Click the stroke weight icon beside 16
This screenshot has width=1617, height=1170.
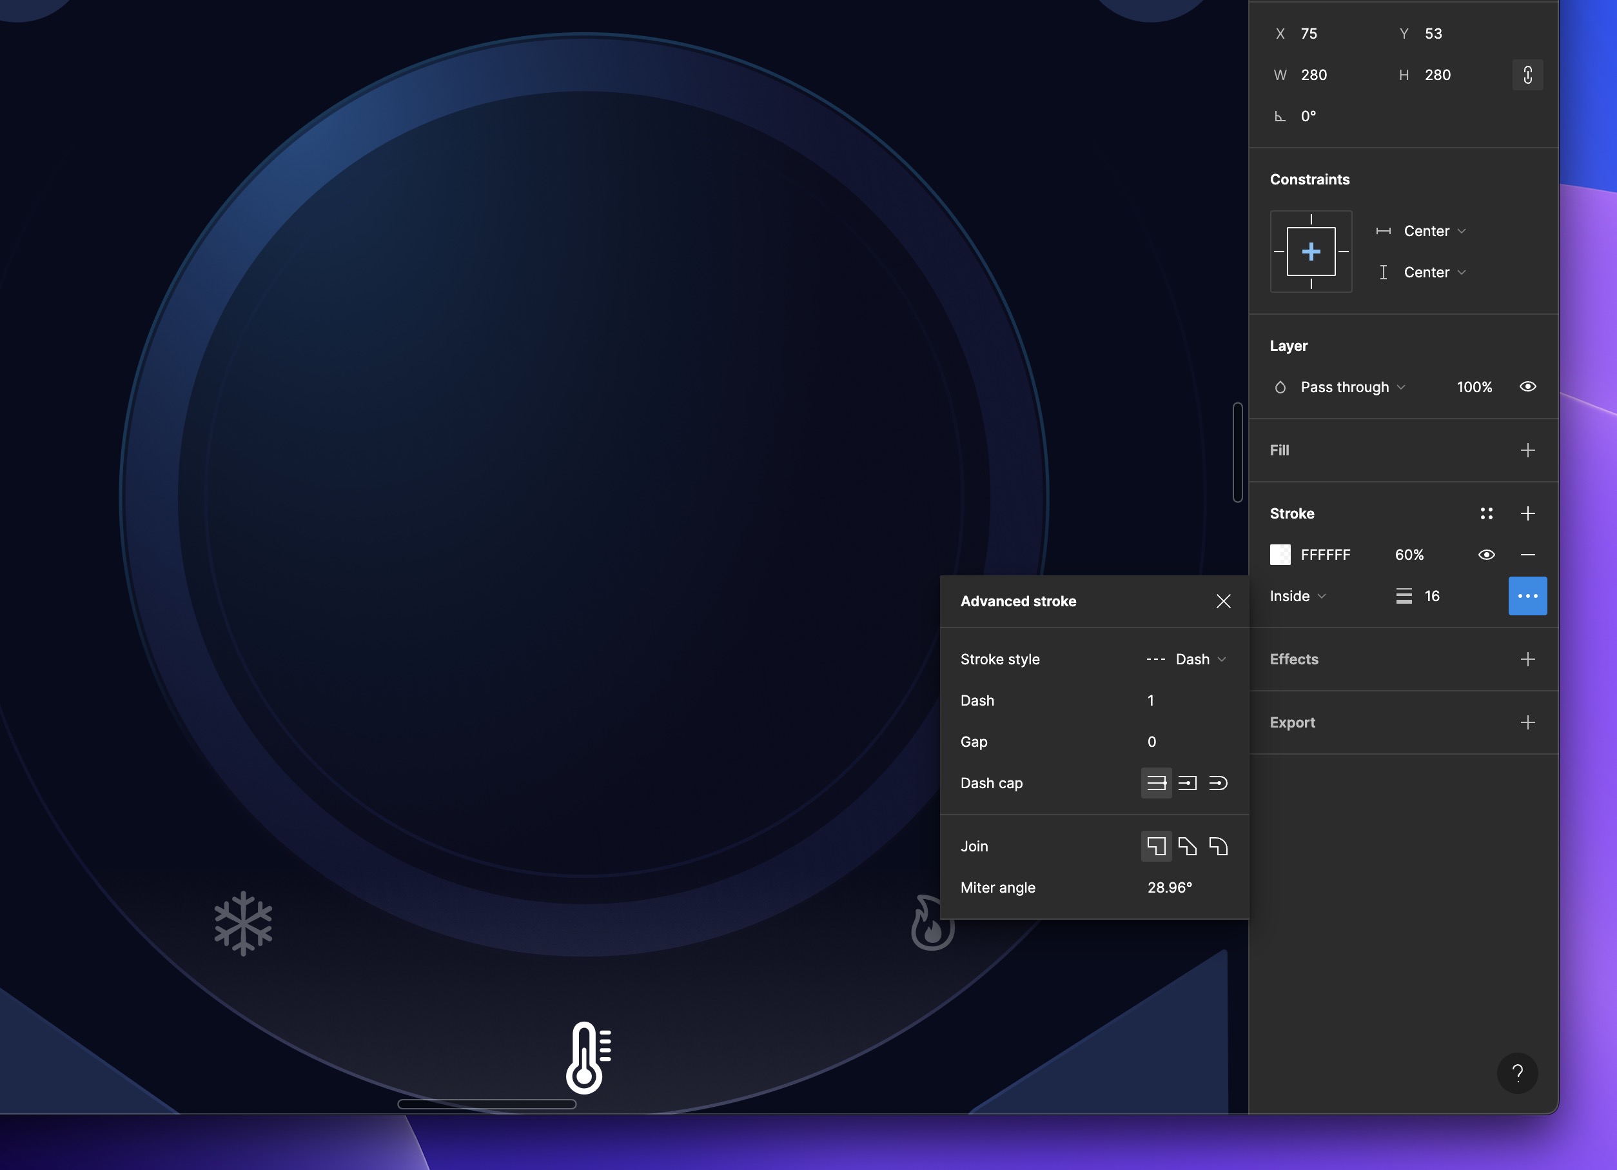1403,596
